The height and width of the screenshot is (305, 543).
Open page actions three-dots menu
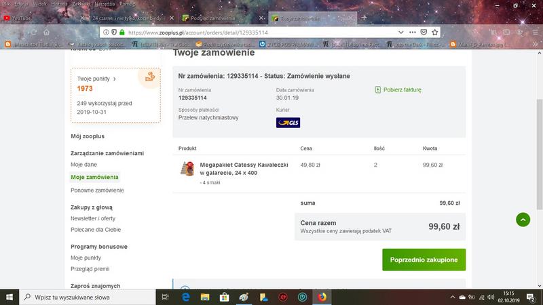tap(412, 32)
